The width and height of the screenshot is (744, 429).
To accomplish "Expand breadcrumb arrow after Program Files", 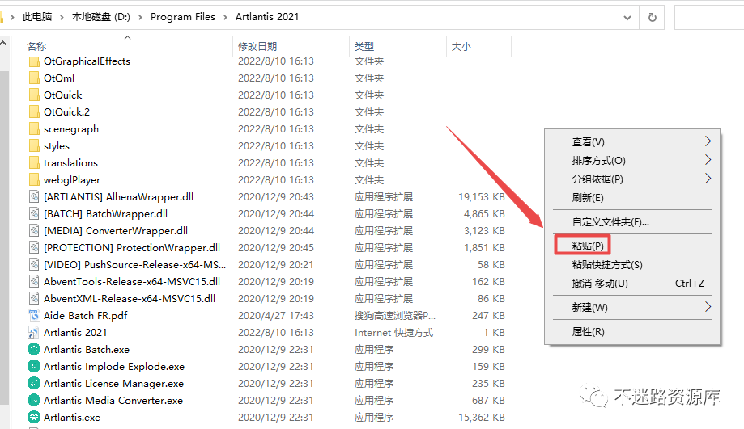I will click(225, 18).
